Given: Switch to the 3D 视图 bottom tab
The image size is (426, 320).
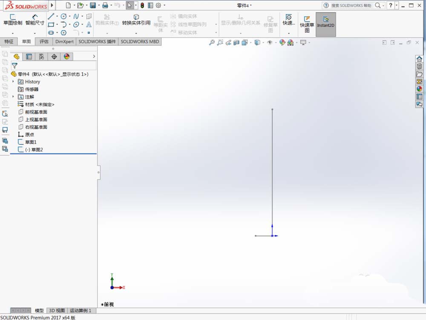Looking at the screenshot, I should point(57,311).
